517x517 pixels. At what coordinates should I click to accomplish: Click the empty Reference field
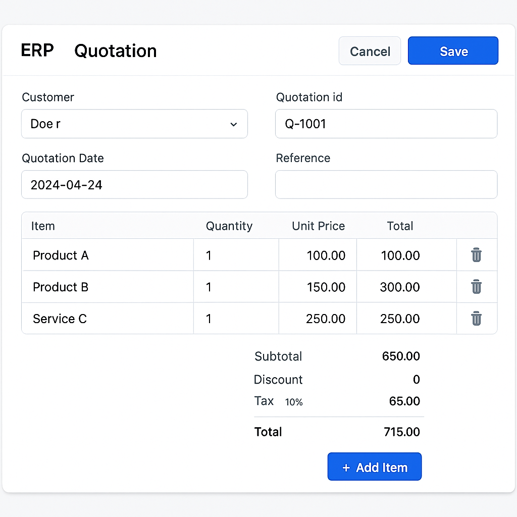tap(386, 185)
